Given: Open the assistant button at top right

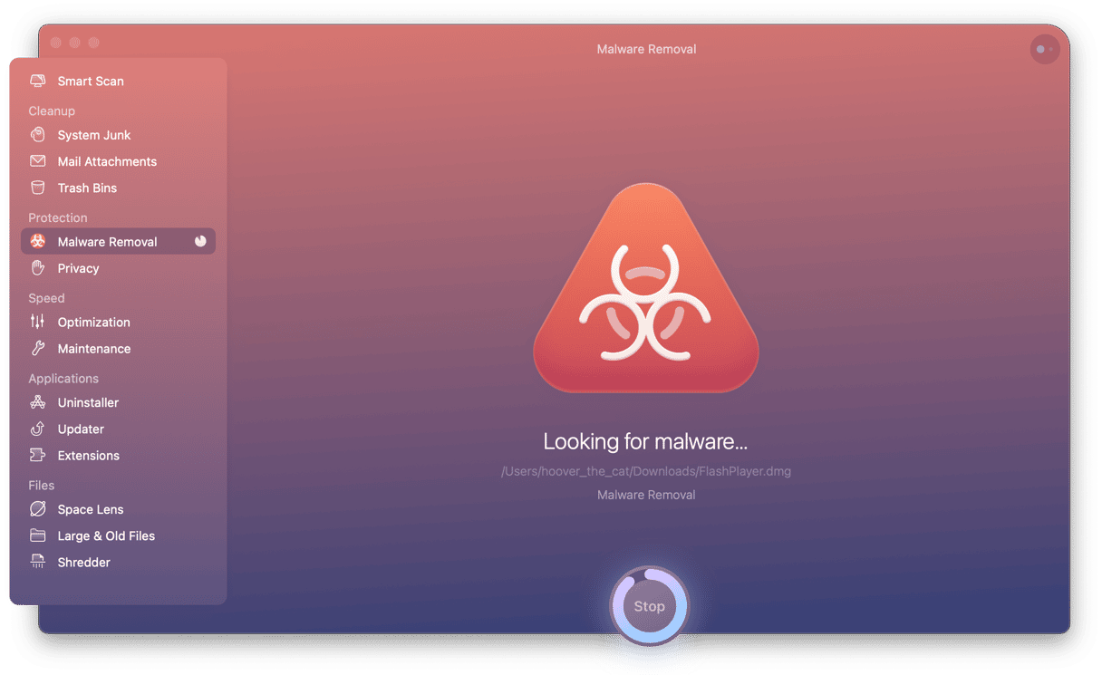Looking at the screenshot, I should [1045, 49].
